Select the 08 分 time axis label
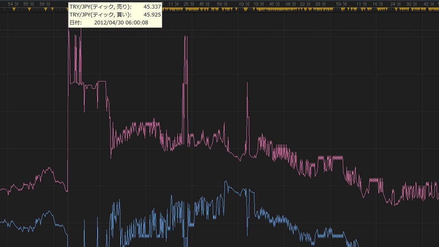 coord(290,4)
